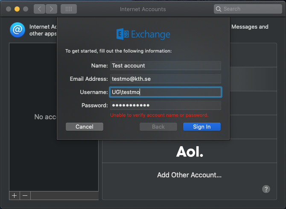This screenshot has width=286, height=209.
Task: Click the Search field in the toolbar
Action: [x=247, y=9]
